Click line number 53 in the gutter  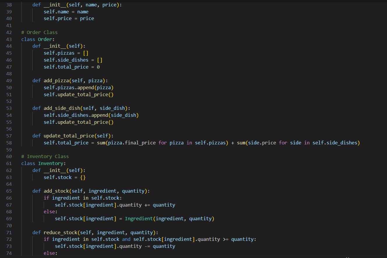click(9, 108)
